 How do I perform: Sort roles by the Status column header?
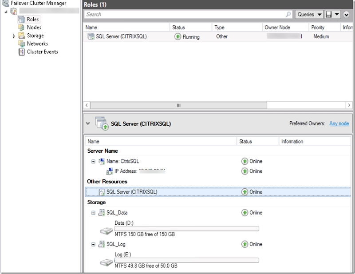pyautogui.click(x=178, y=28)
